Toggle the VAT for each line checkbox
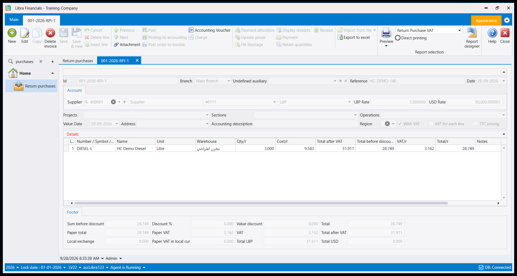 (431, 124)
